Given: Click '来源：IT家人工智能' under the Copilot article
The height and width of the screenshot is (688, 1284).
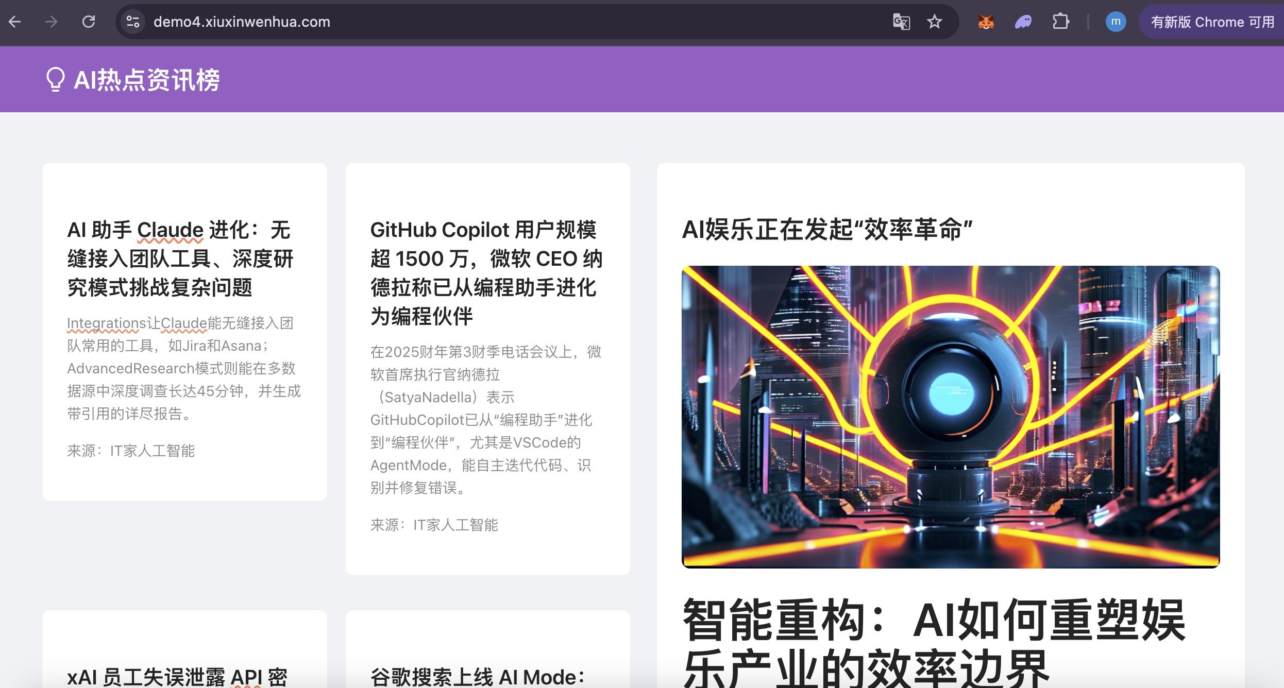Looking at the screenshot, I should [x=434, y=525].
